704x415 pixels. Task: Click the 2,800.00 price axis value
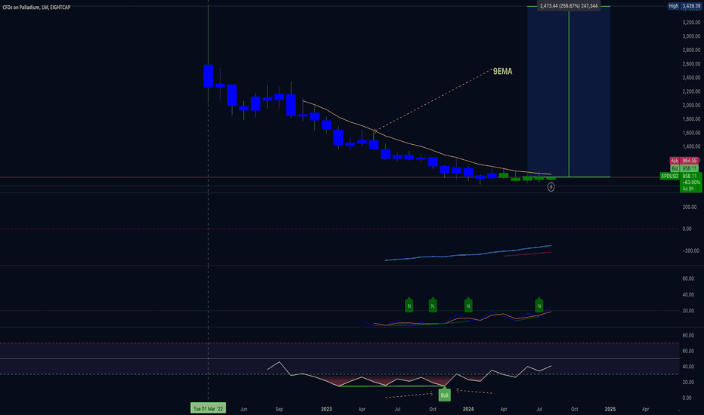[x=691, y=50]
